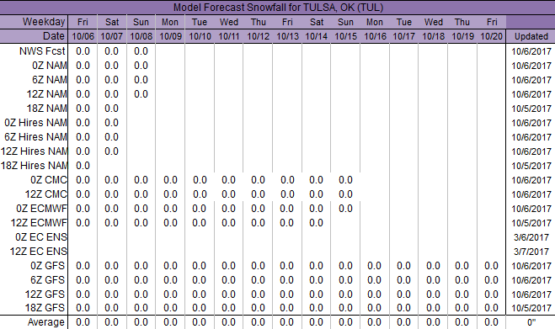Select the Weekday row header
This screenshot has width=555, height=329.
44,22
